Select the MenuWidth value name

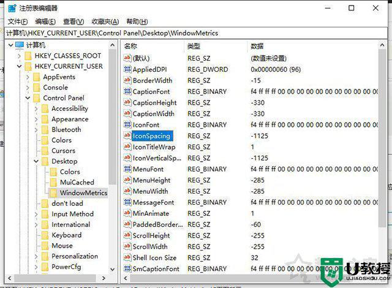click(x=150, y=191)
